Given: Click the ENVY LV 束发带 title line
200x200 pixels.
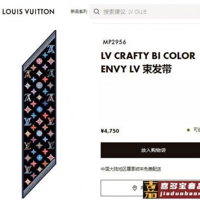Looking at the screenshot, I should tap(136, 69).
